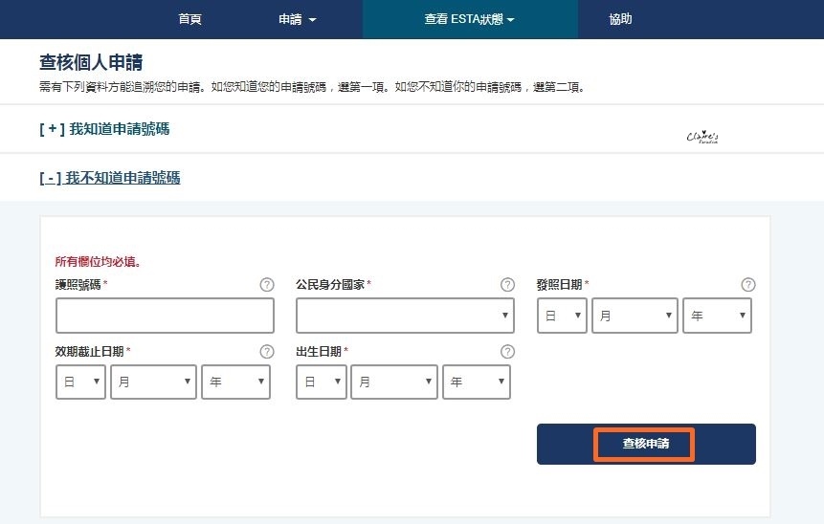Click help icon next to 護照號碼
824x524 pixels.
pyautogui.click(x=267, y=285)
